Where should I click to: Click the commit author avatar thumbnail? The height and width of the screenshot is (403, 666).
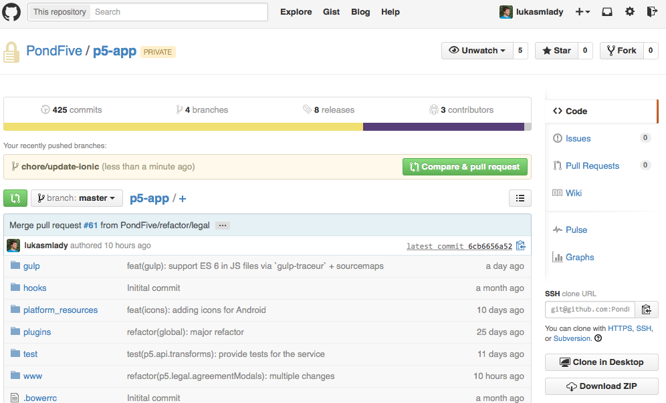[13, 246]
